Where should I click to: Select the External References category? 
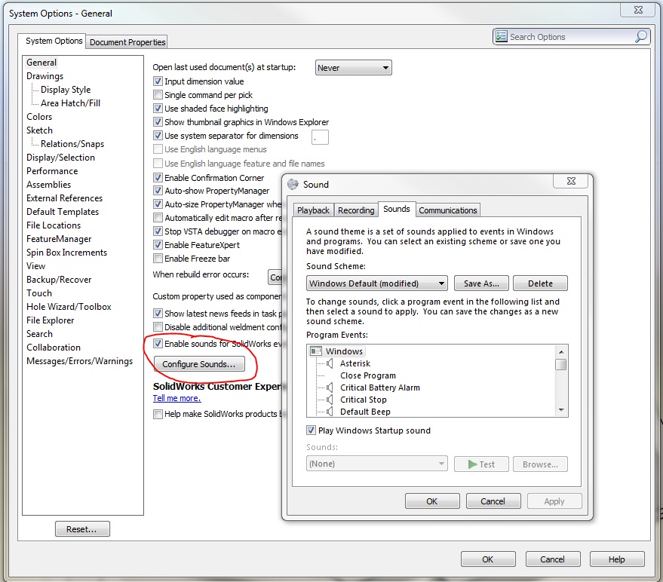64,198
